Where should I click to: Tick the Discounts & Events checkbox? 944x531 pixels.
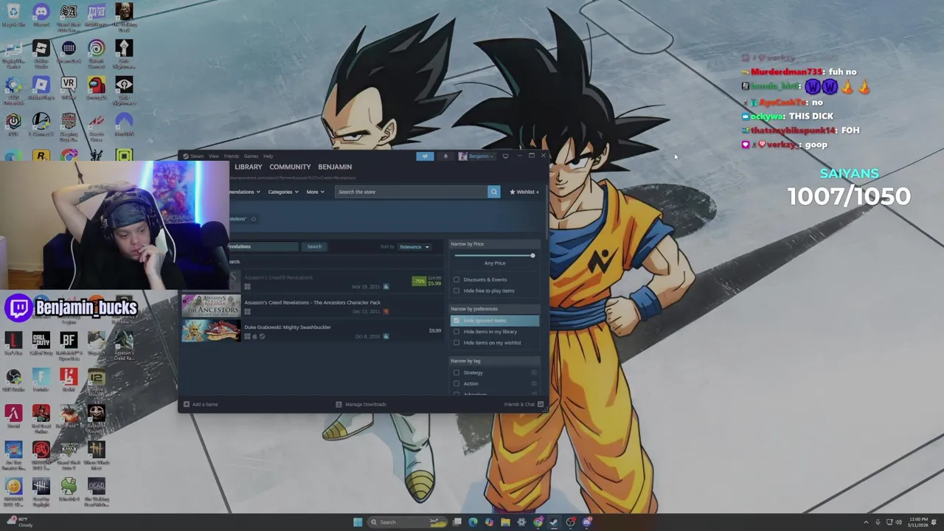pyautogui.click(x=457, y=280)
